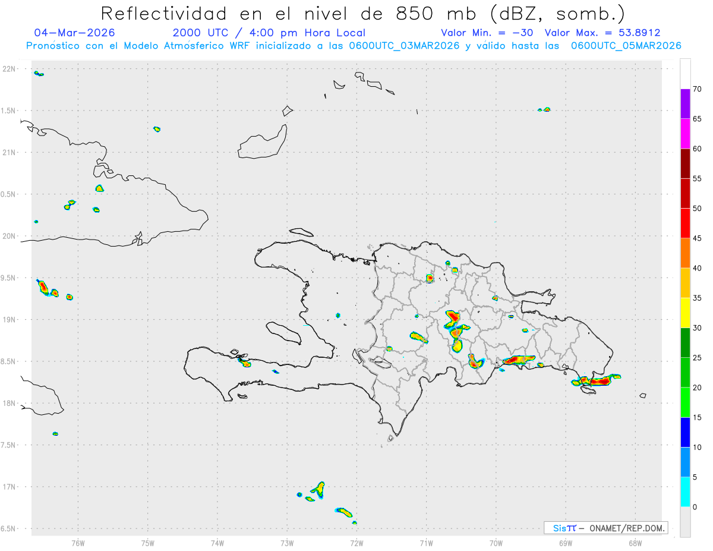Click the time '2000 UTC / 4:00 pm Hora Local'
This screenshot has height=551, width=713.
point(269,33)
